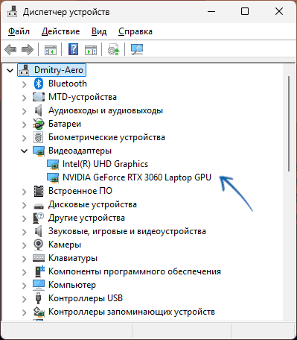
Task: Click the Аудиовходы и аудиовыходы speaker icon
Action: tap(38, 110)
